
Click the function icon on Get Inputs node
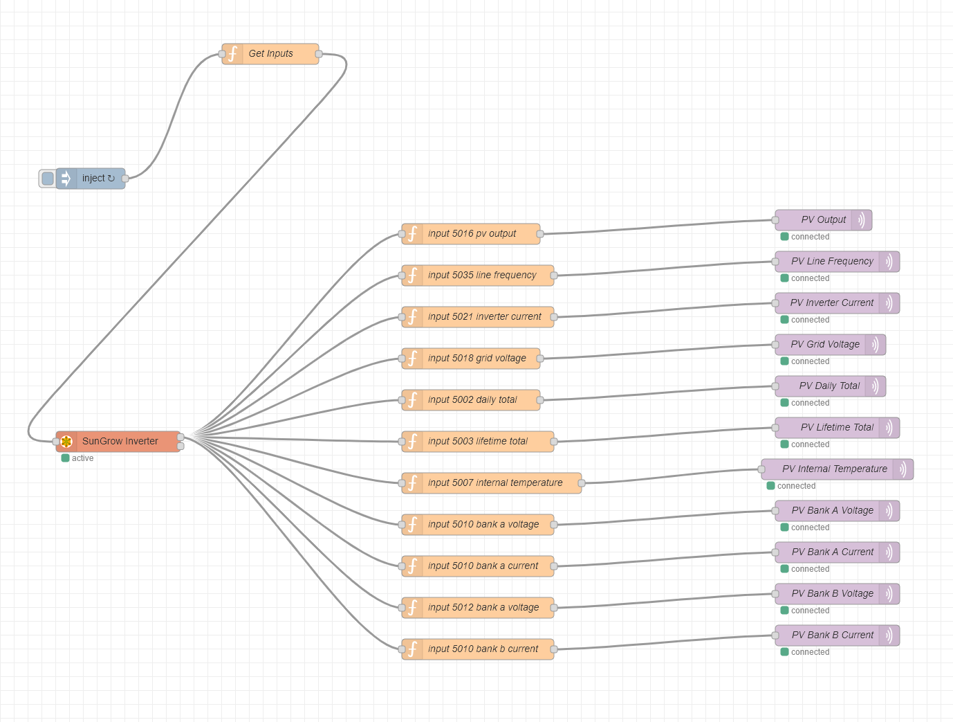pyautogui.click(x=233, y=53)
